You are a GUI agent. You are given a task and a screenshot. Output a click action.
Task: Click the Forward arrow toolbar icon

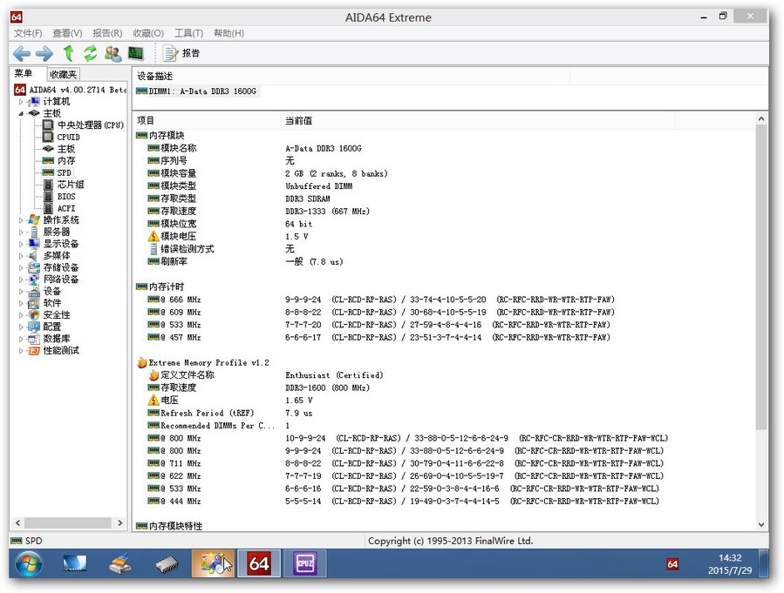[x=44, y=53]
